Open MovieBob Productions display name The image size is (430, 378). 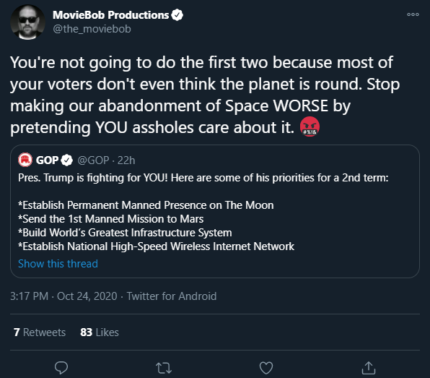pyautogui.click(x=111, y=15)
